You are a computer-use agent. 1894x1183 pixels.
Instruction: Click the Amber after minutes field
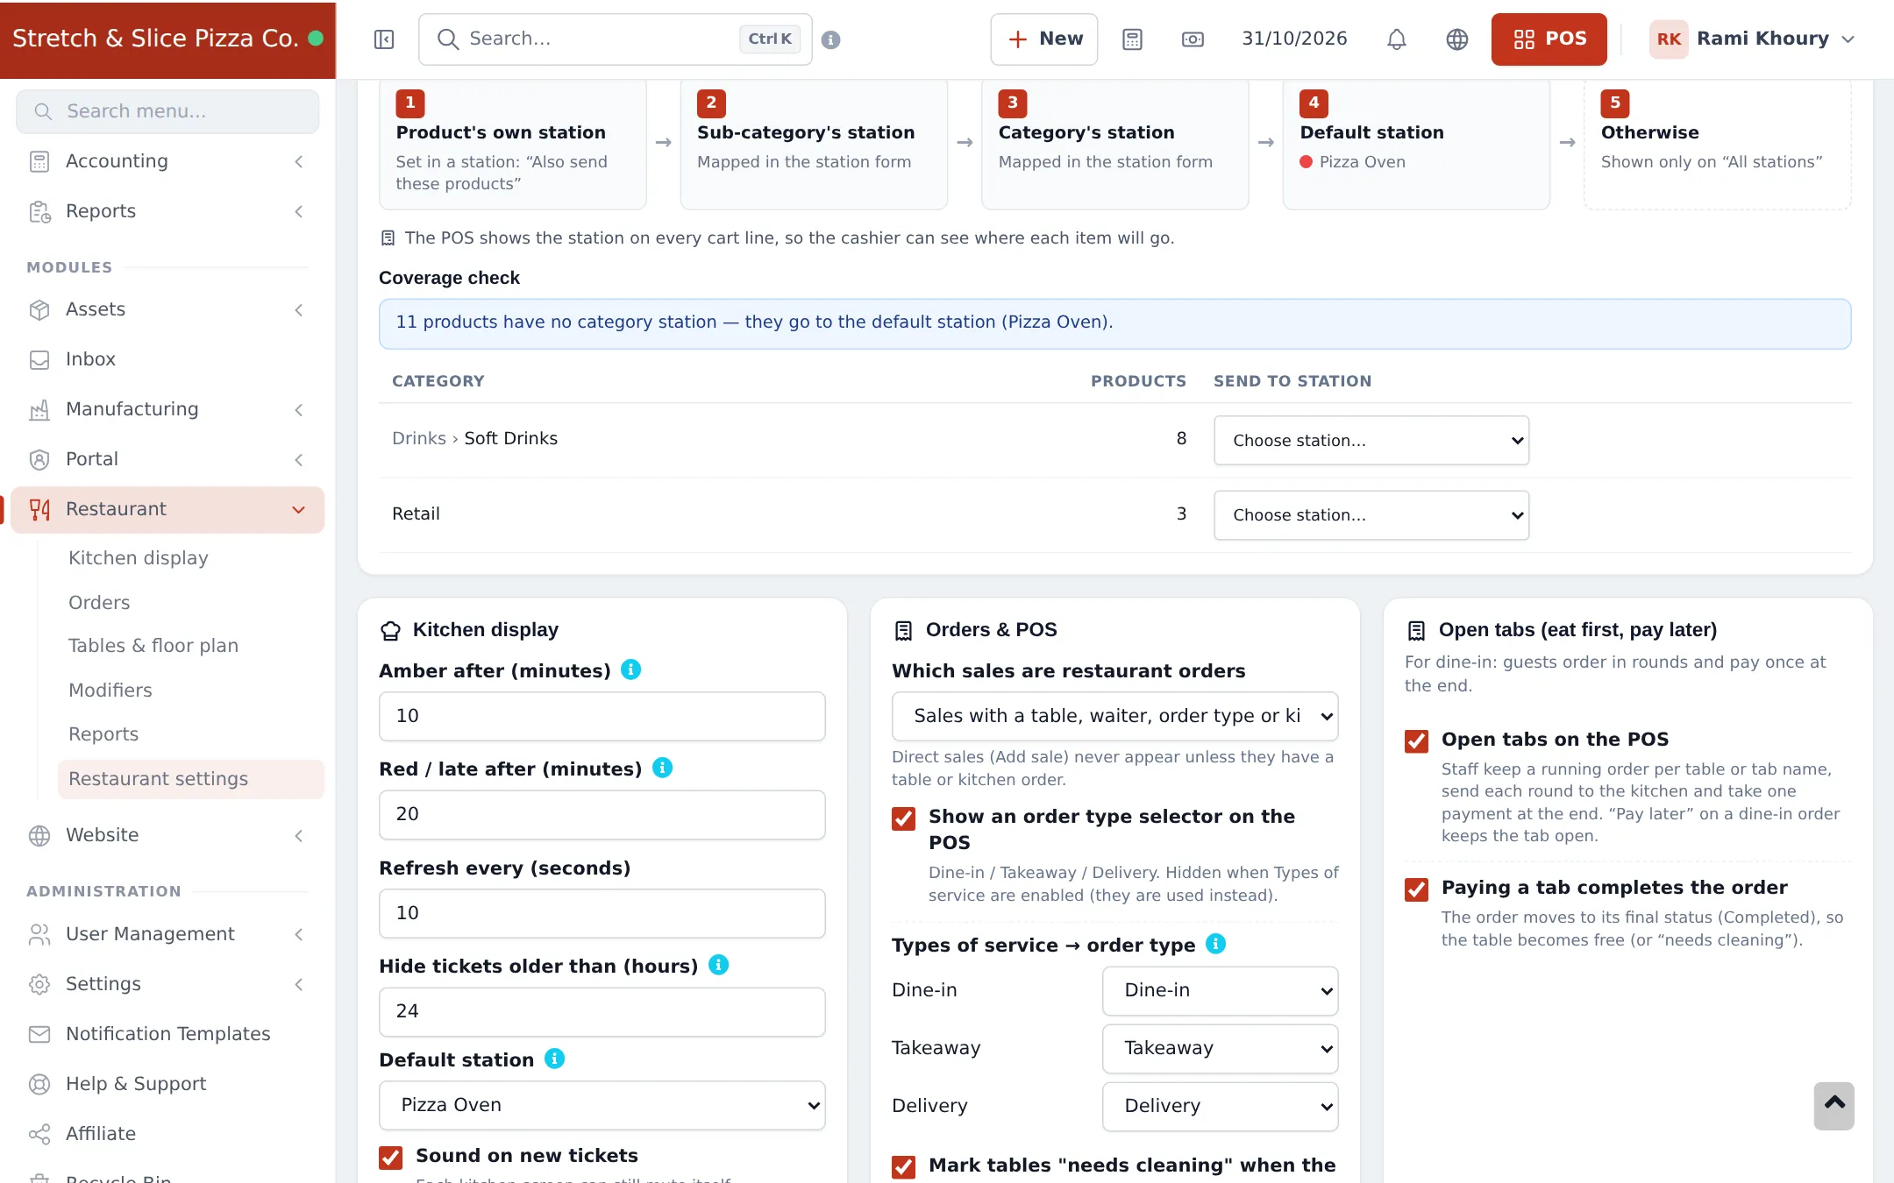(x=602, y=716)
